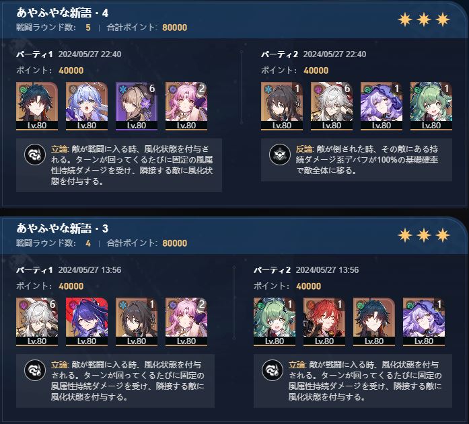469x424 pixels.
Task: Select the pink-haired character in stage 4 party 1
Action: pyautogui.click(x=186, y=106)
